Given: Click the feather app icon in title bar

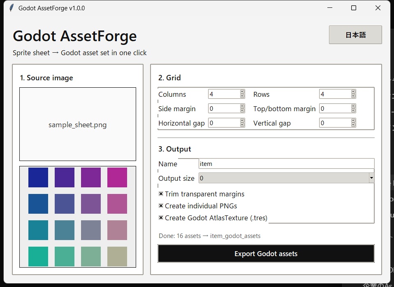Looking at the screenshot, I should click(x=11, y=8).
